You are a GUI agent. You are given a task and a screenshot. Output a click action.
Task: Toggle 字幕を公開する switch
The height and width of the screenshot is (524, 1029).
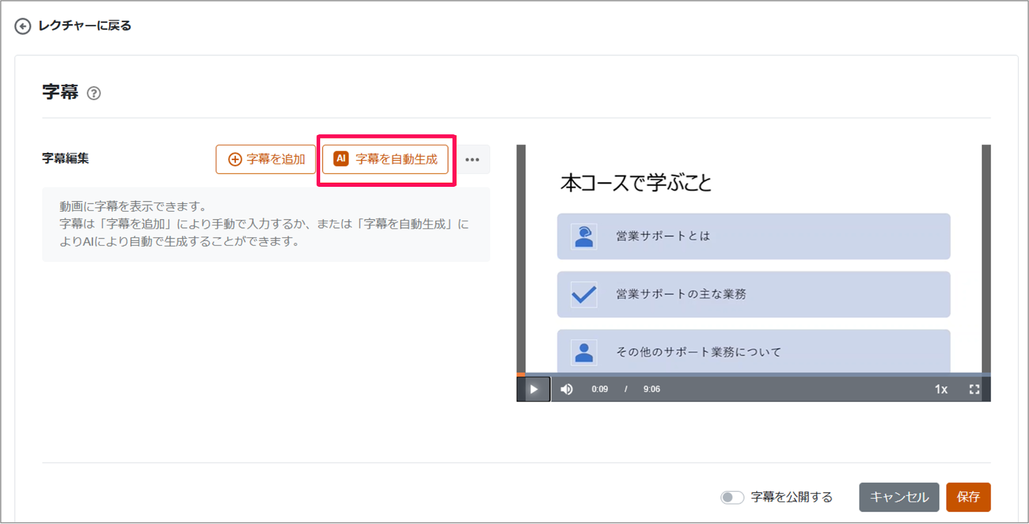click(732, 497)
